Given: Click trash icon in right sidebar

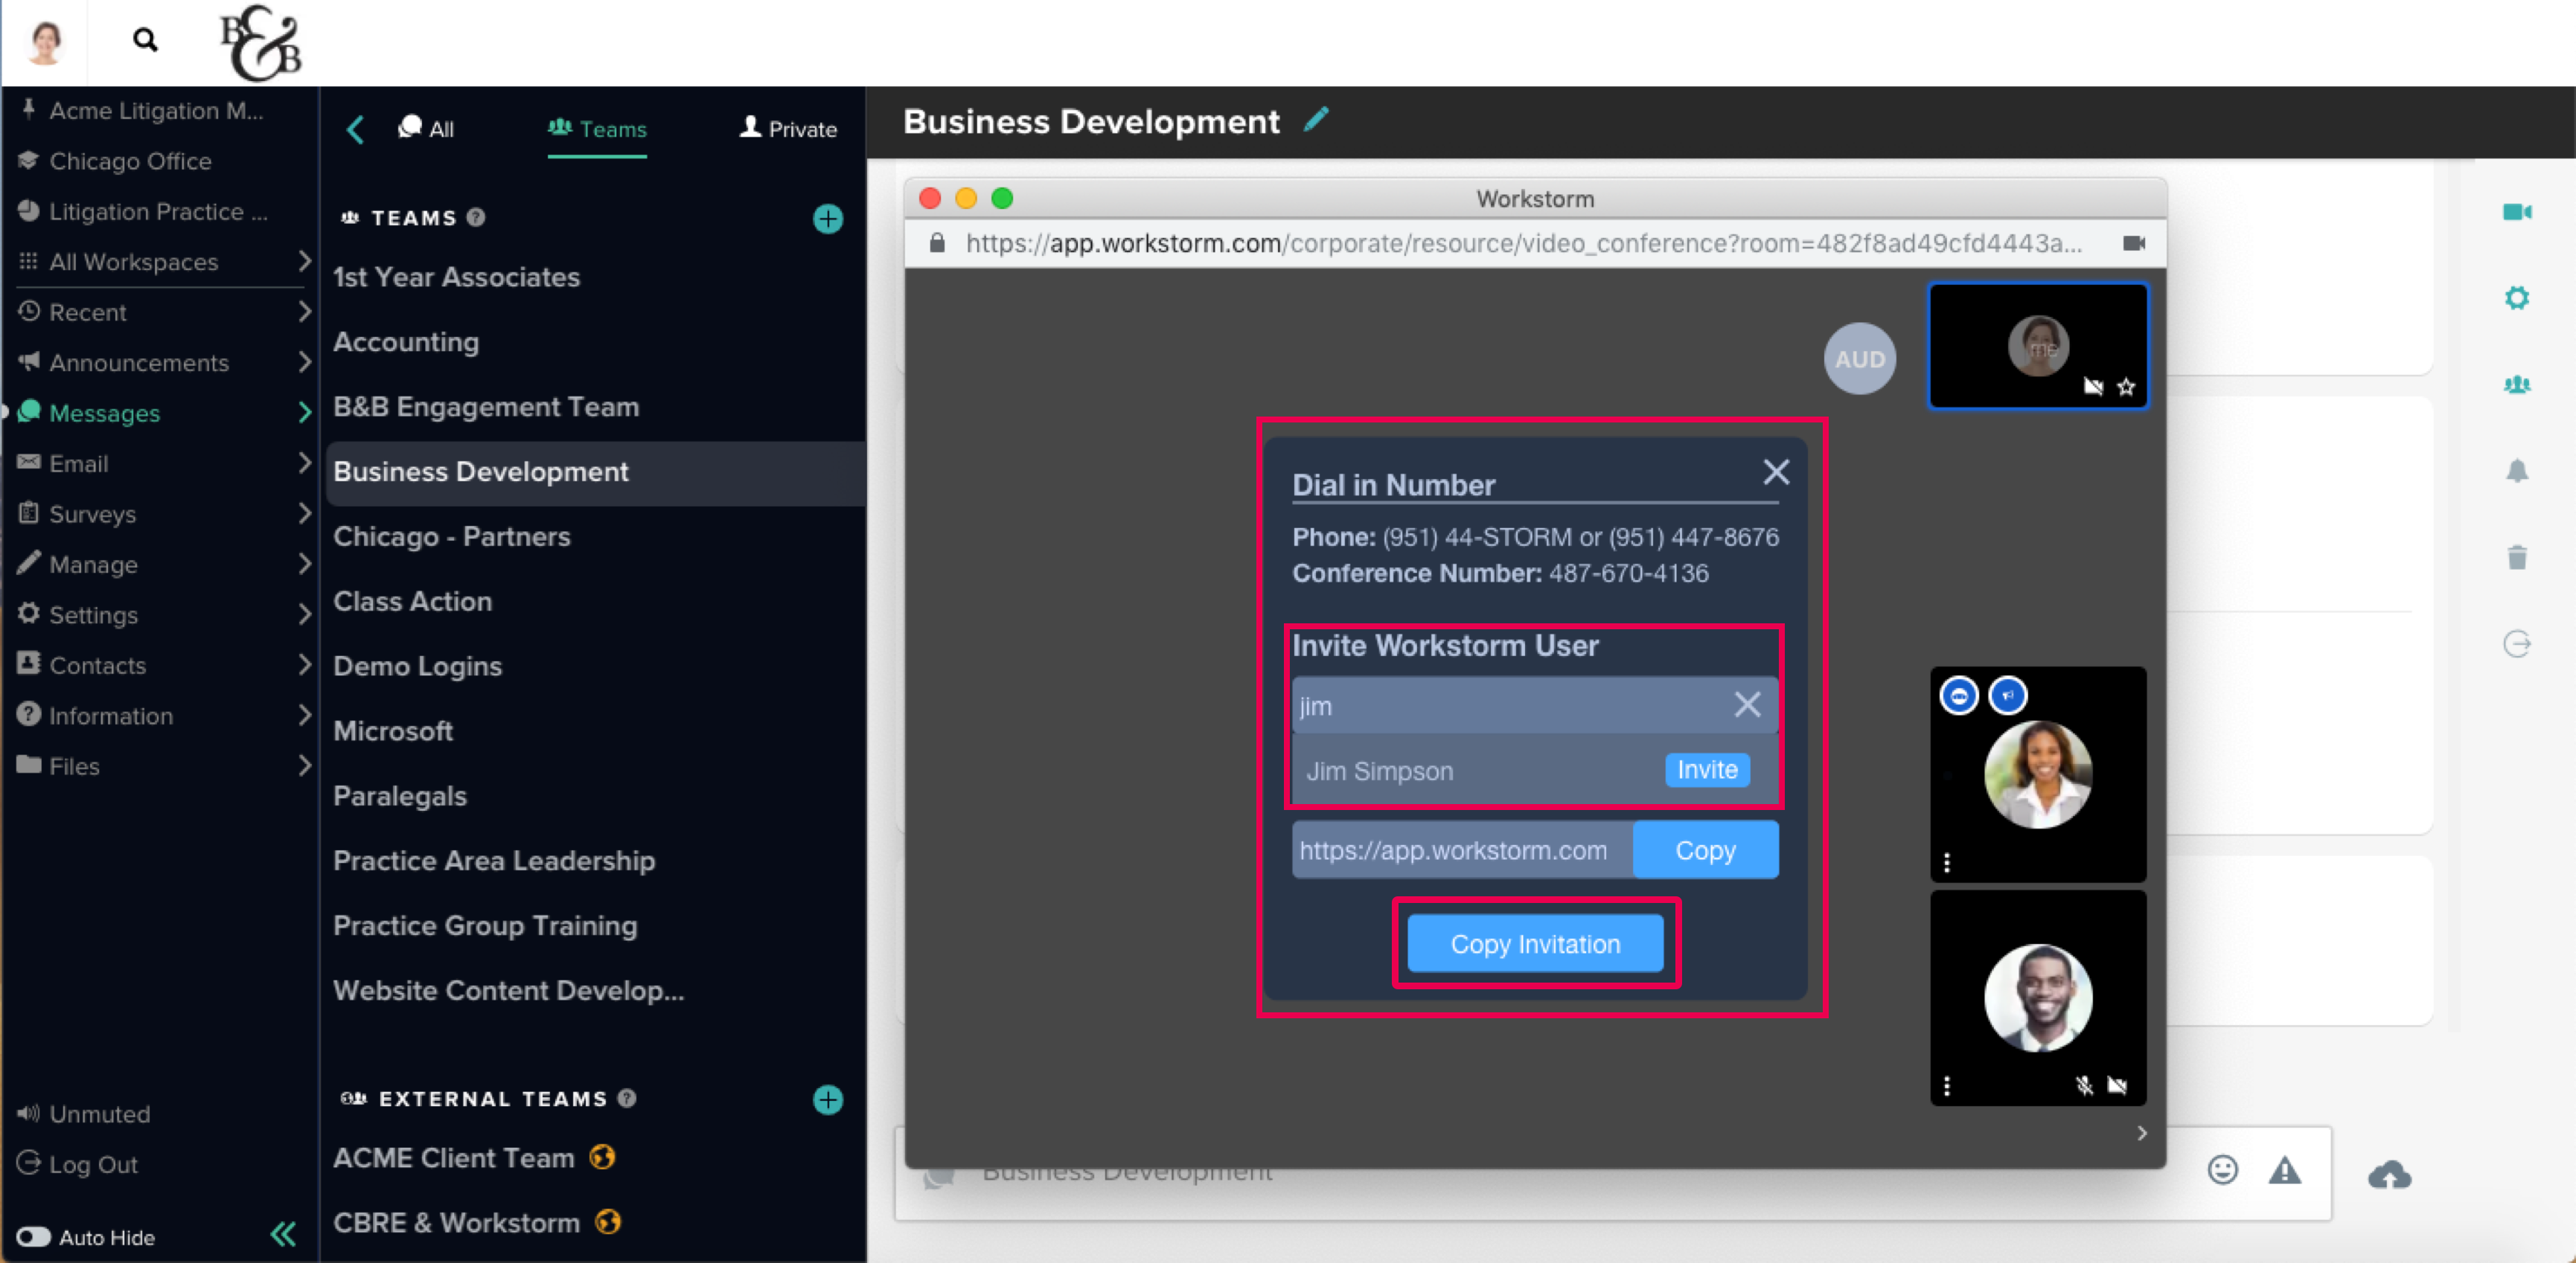Looking at the screenshot, I should pyautogui.click(x=2517, y=556).
